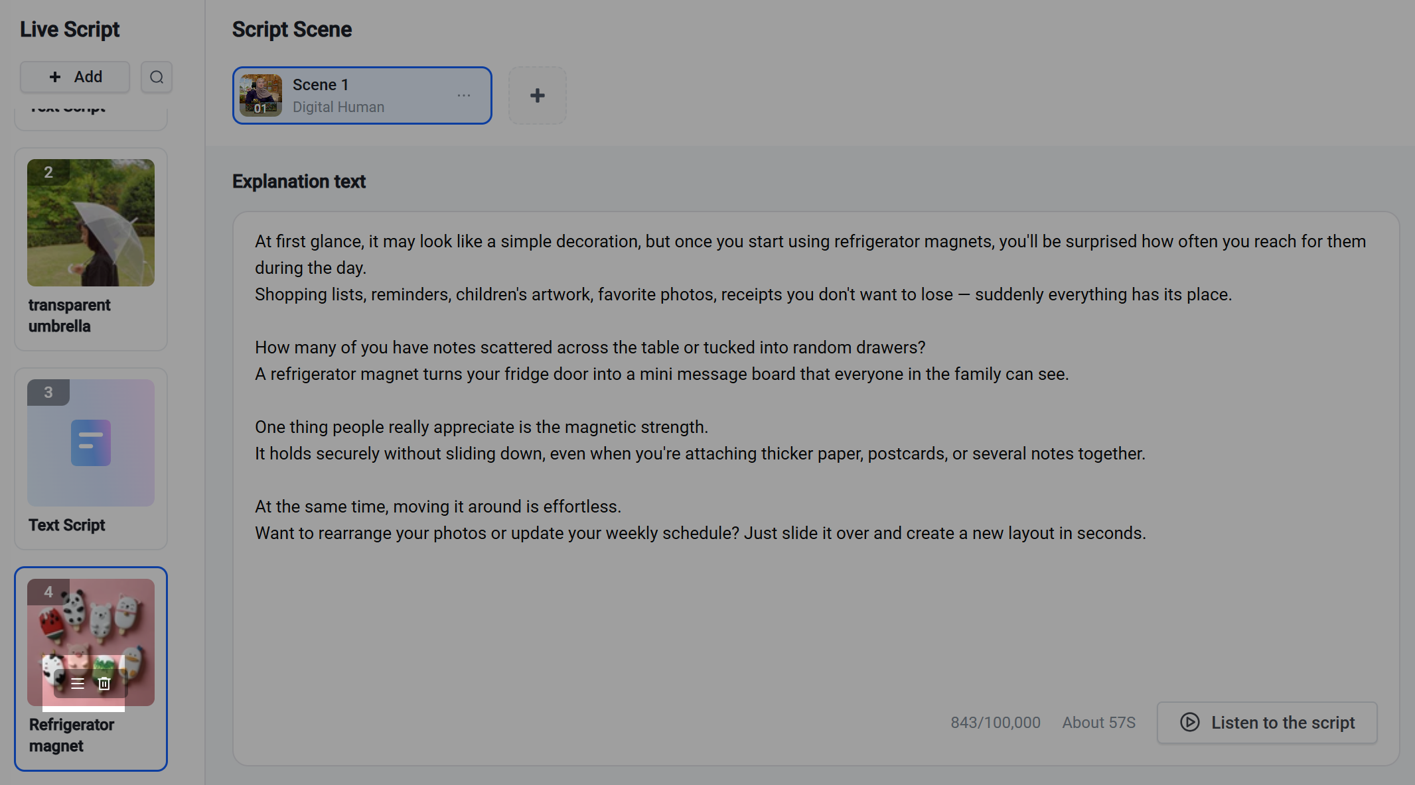Image resolution: width=1415 pixels, height=785 pixels.
Task: Click the Text Script label under script 3
Action: (67, 525)
